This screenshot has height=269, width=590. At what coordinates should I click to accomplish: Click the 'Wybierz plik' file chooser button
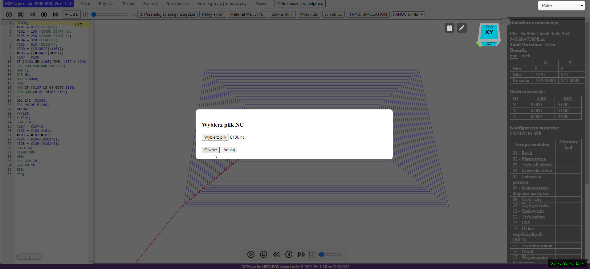pos(215,137)
